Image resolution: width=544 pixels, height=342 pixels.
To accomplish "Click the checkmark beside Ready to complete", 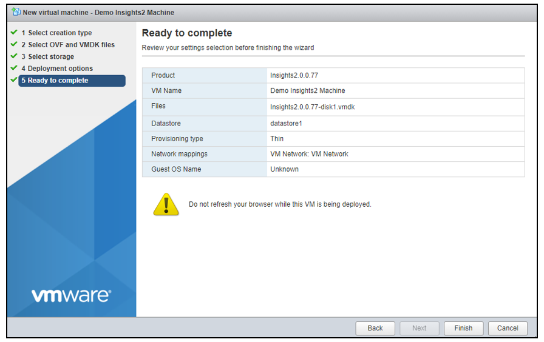I will [14, 79].
